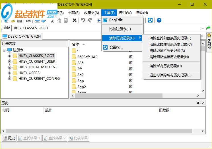The height and width of the screenshot is (149, 212).
Task: Toggle 退出时清除所有历史记录(E) option
Action: click(171, 75)
